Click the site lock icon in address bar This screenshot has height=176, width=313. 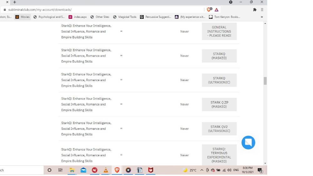pyautogui.click(x=5, y=10)
